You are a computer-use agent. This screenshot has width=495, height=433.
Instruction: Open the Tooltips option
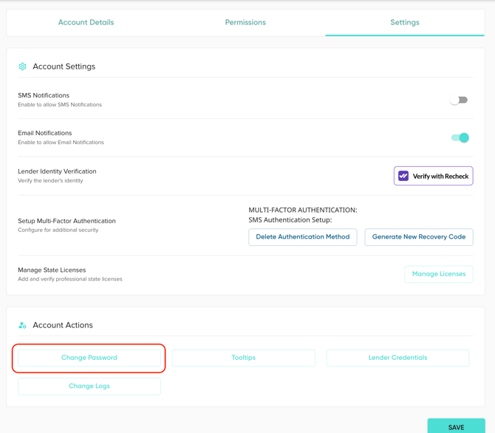(x=243, y=358)
